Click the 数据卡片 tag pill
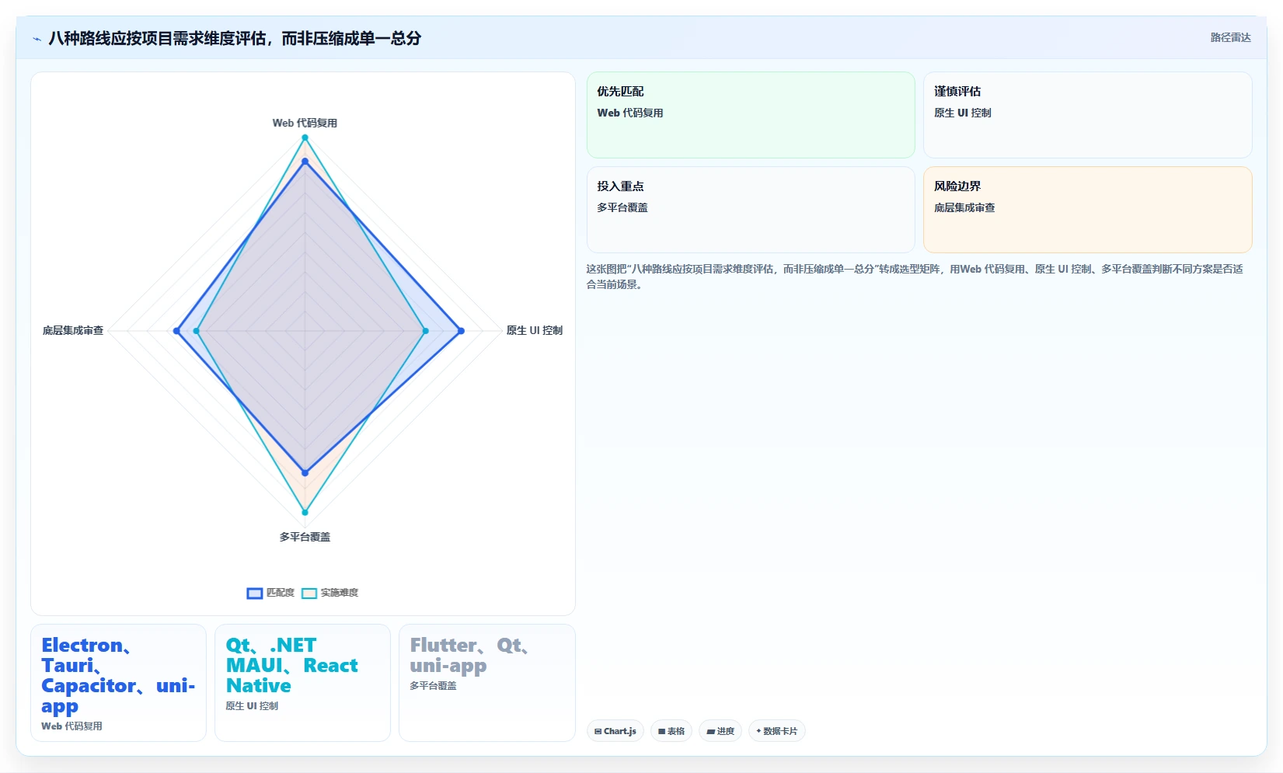Screen dimensions: 1283x773 point(777,731)
